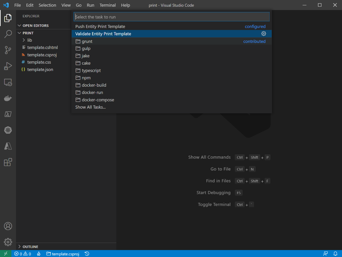
Task: Select the template.csproj status bar project
Action: [x=63, y=254]
